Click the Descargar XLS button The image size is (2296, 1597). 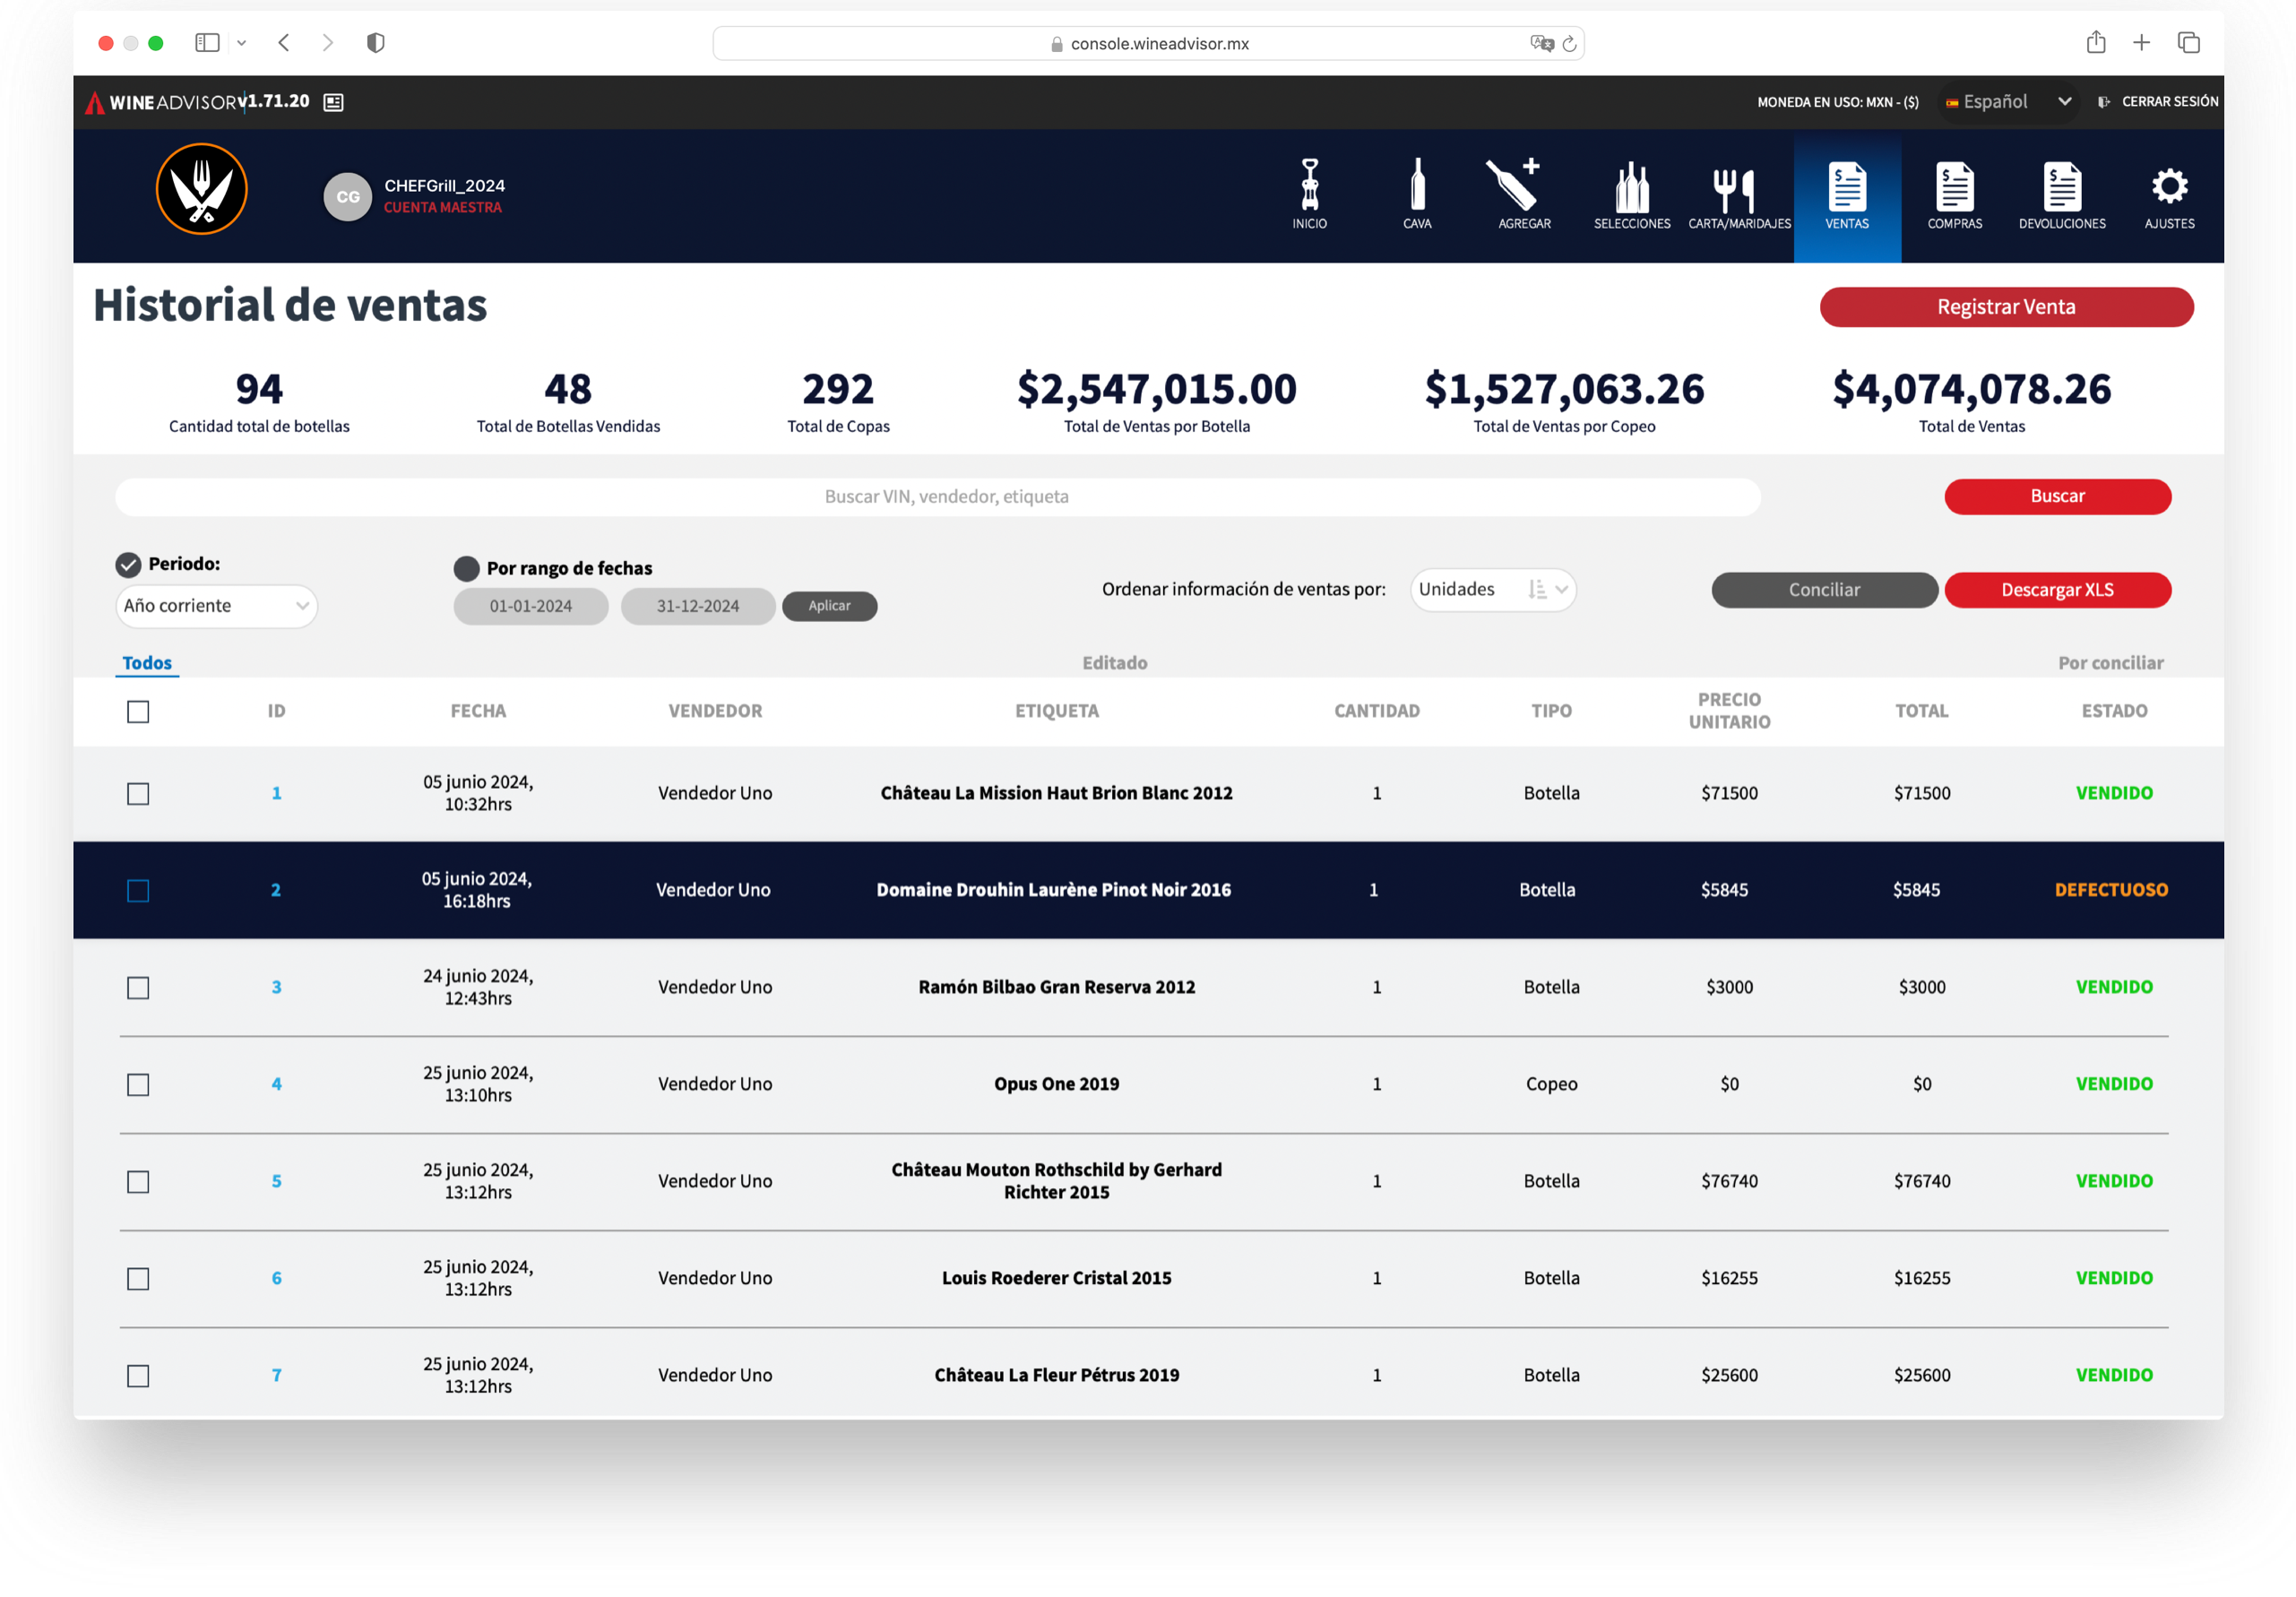(2057, 590)
